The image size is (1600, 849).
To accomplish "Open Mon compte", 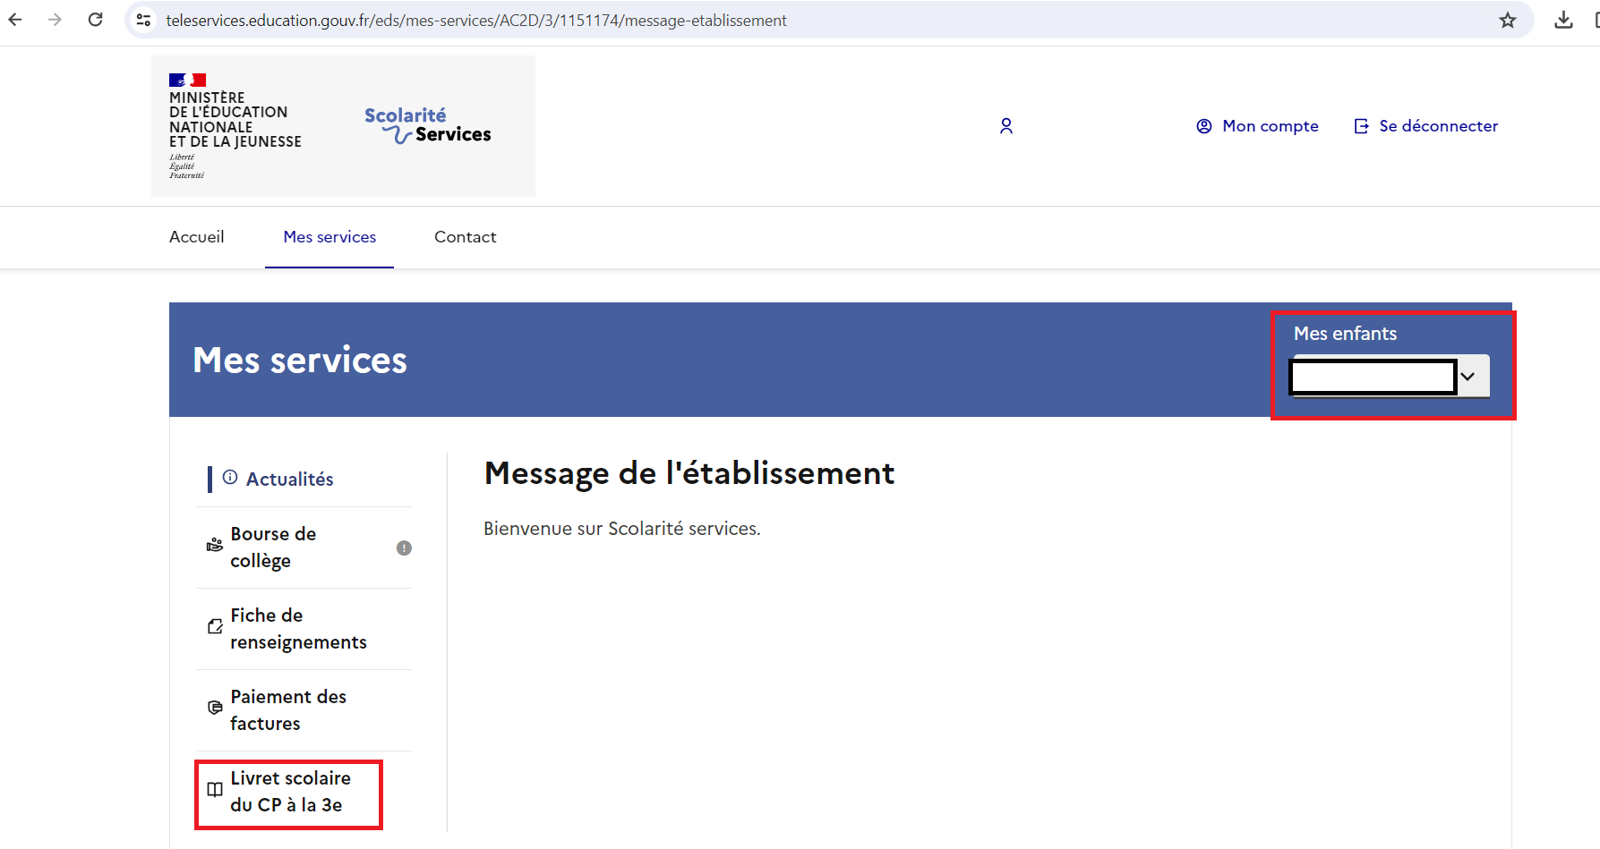I will coord(1258,126).
